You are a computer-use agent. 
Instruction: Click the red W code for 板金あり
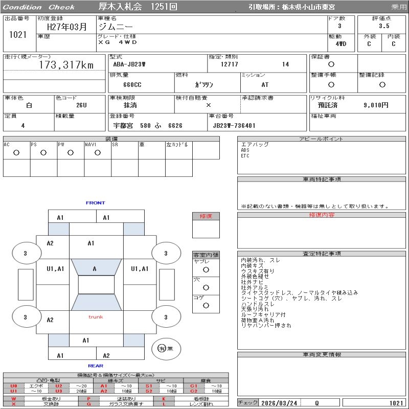(x=14, y=399)
